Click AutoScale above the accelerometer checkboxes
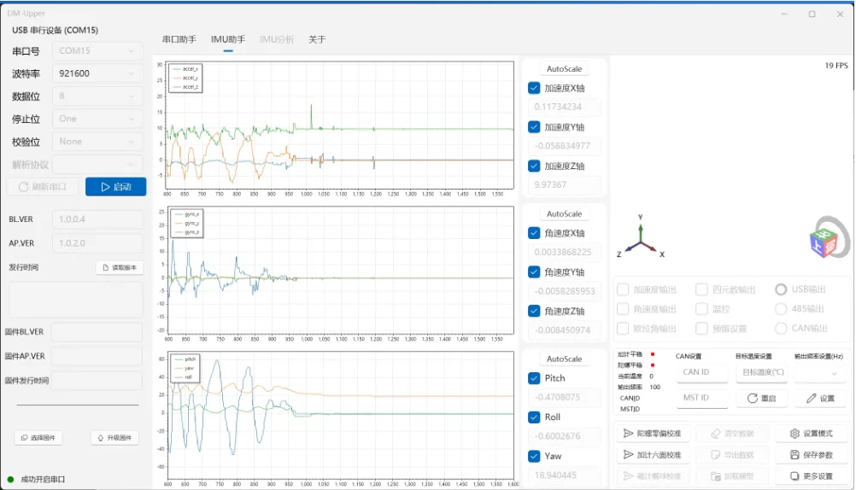The image size is (856, 490). (x=564, y=69)
